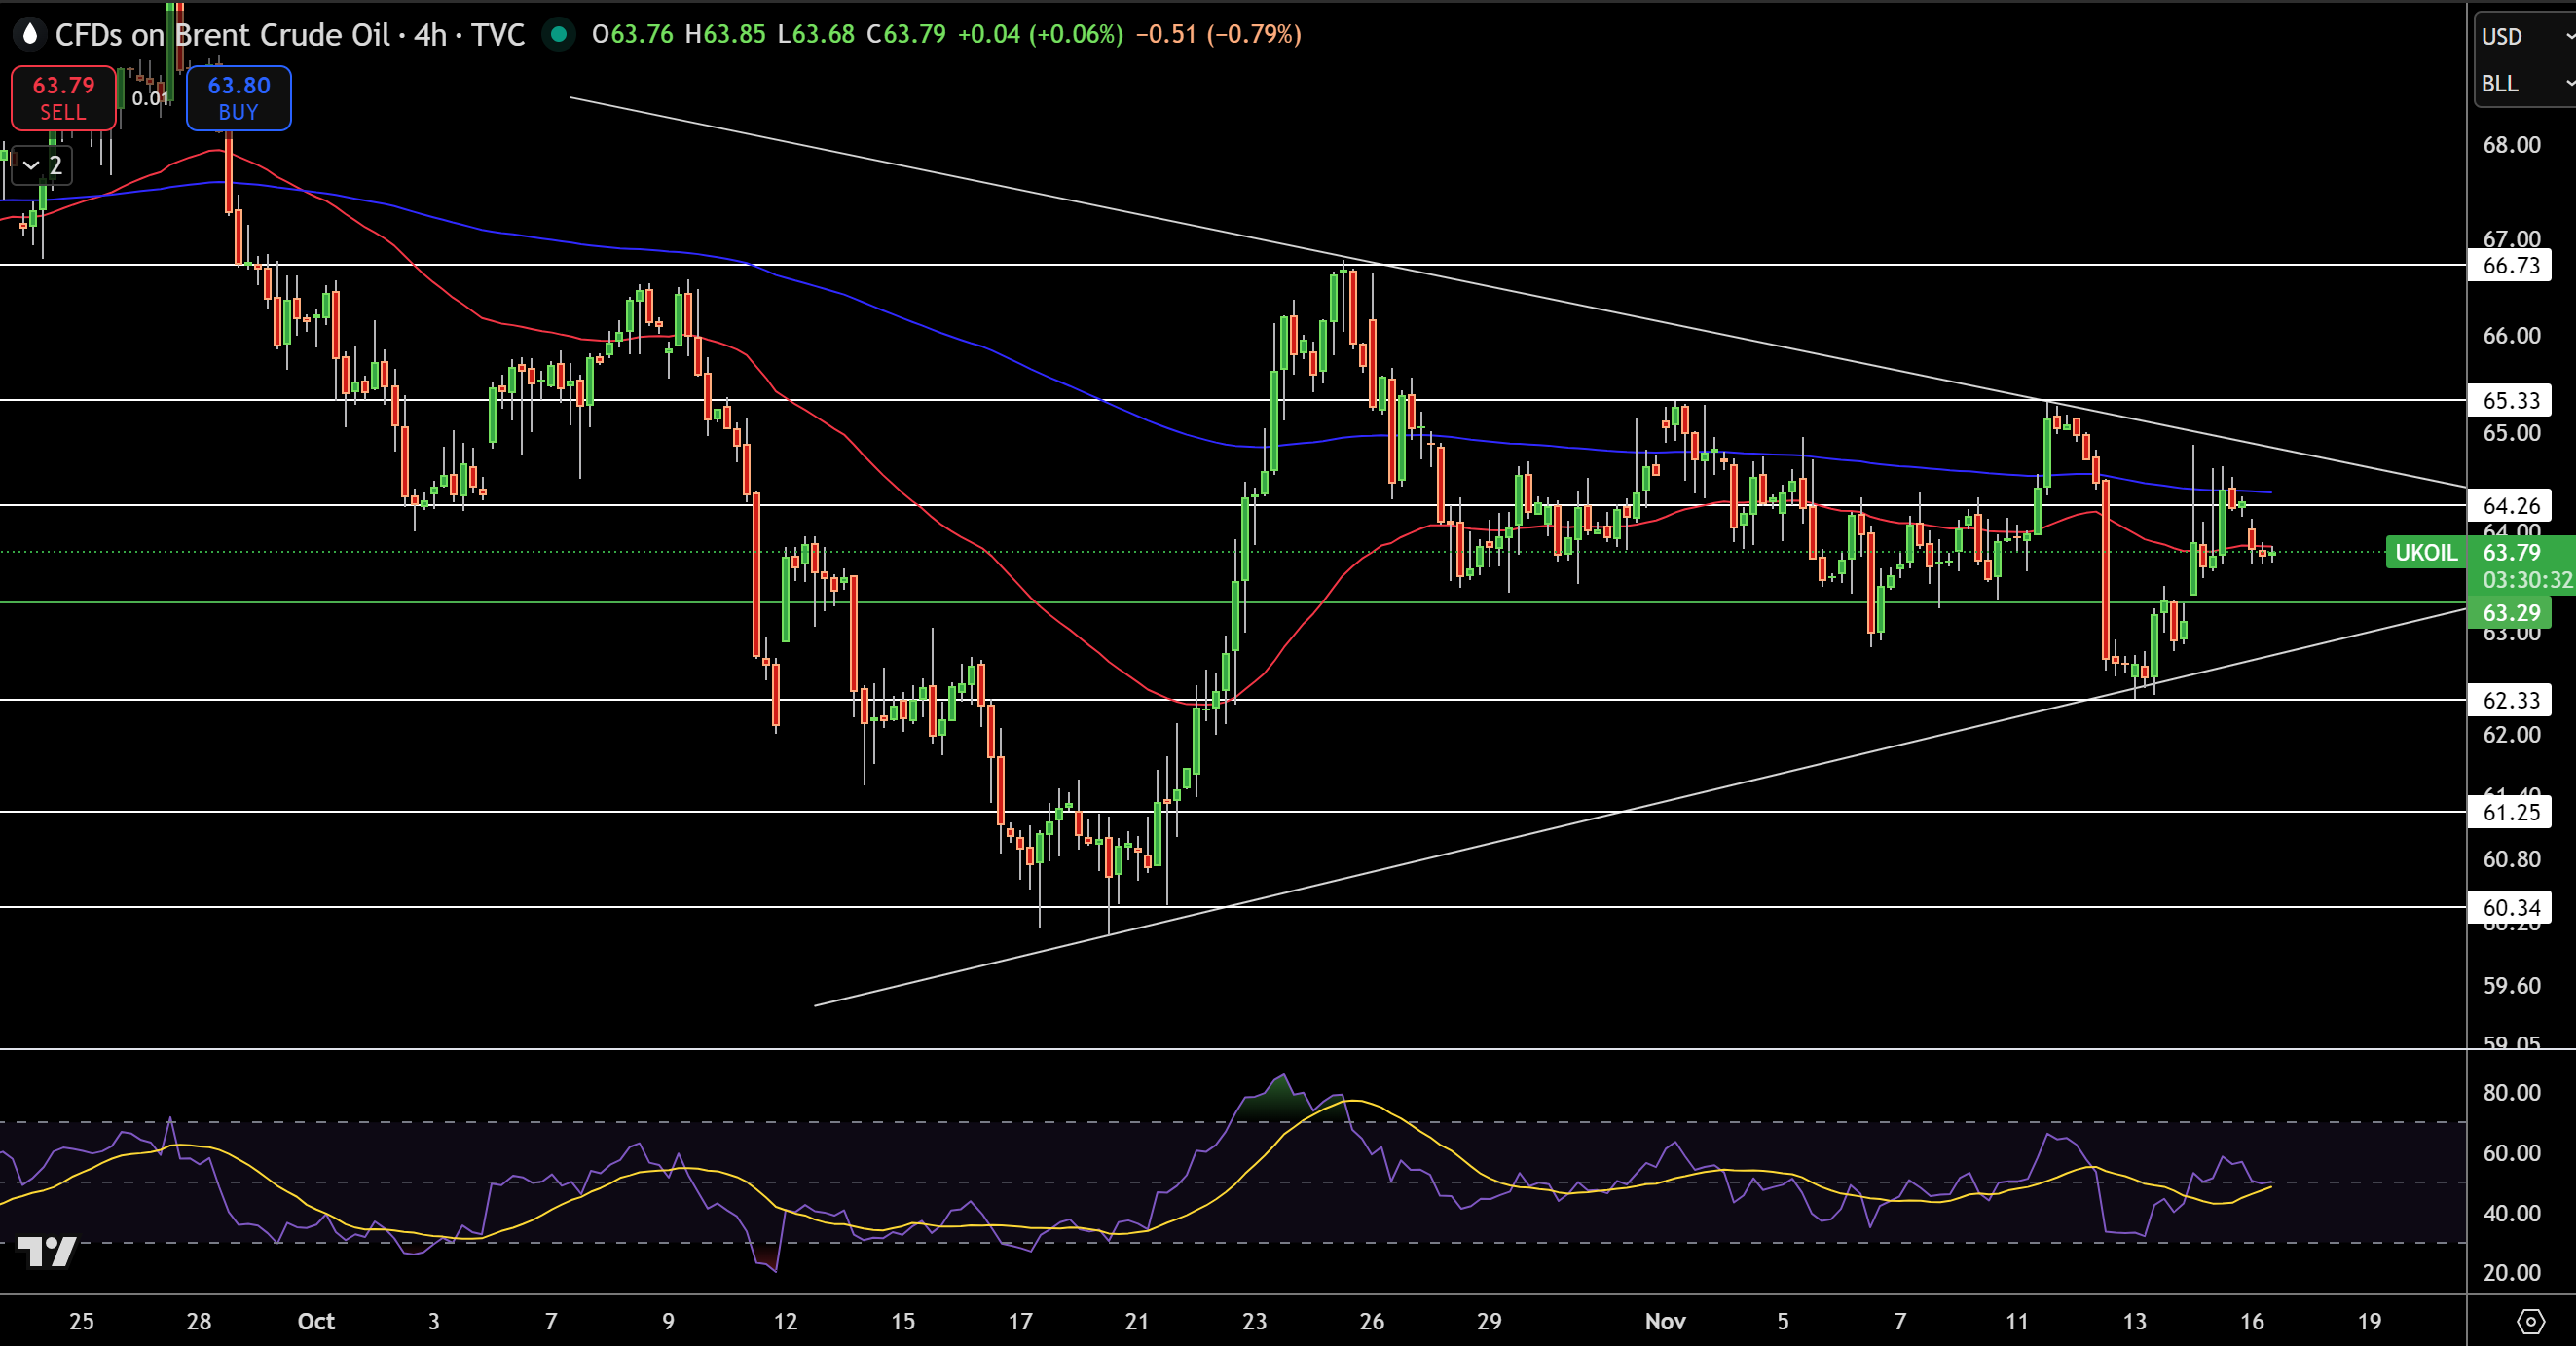Click the 60.34 price line label
2576x1346 pixels.
(2510, 907)
